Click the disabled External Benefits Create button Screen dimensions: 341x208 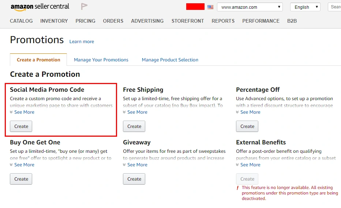[247, 179]
